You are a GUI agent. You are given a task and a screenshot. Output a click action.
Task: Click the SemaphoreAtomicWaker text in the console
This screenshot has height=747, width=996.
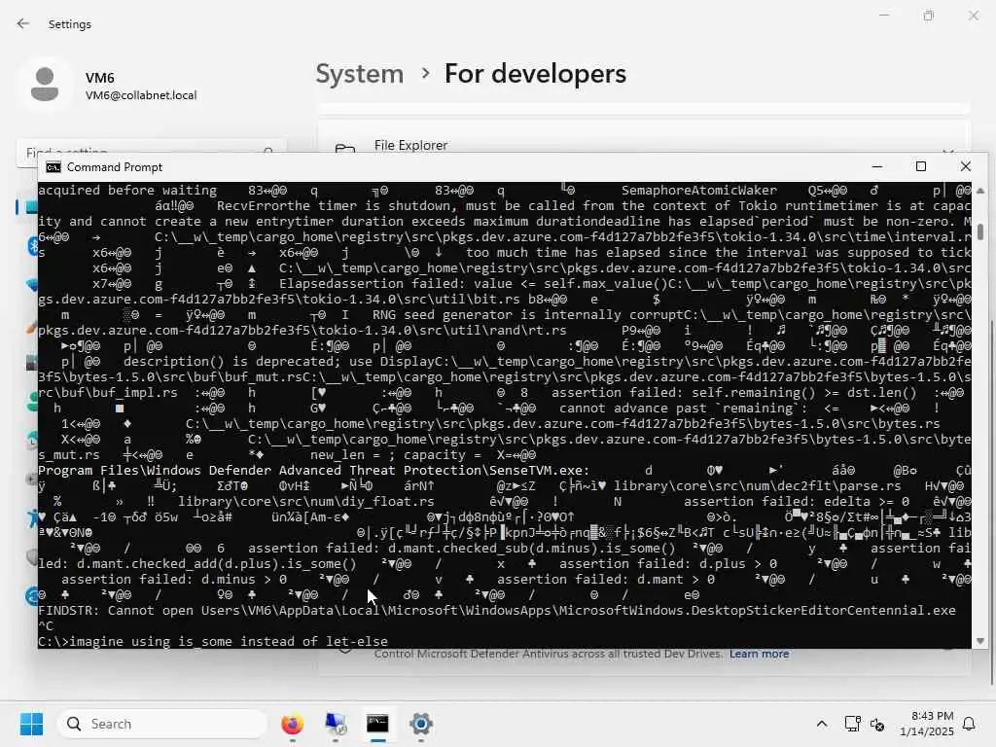click(x=698, y=190)
